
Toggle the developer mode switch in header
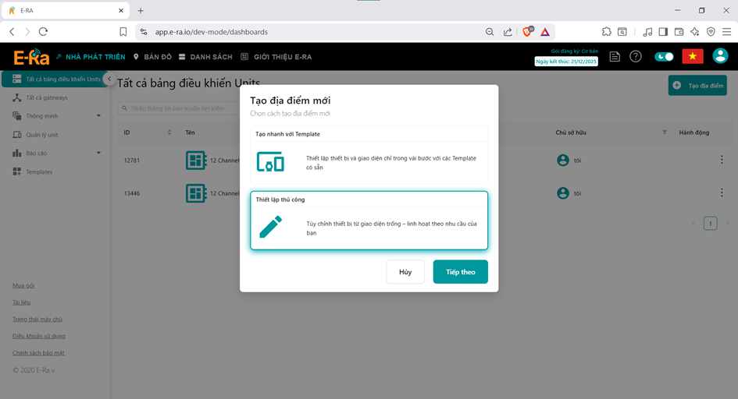point(664,57)
